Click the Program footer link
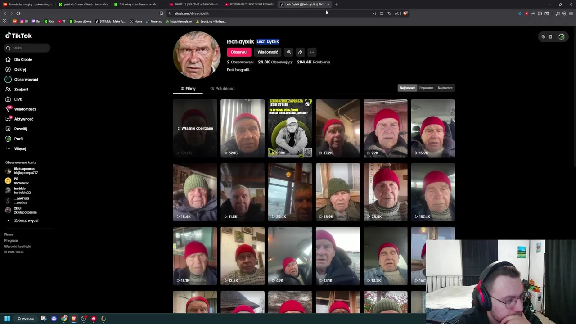Viewport: 576px width, 324px height. (11, 240)
